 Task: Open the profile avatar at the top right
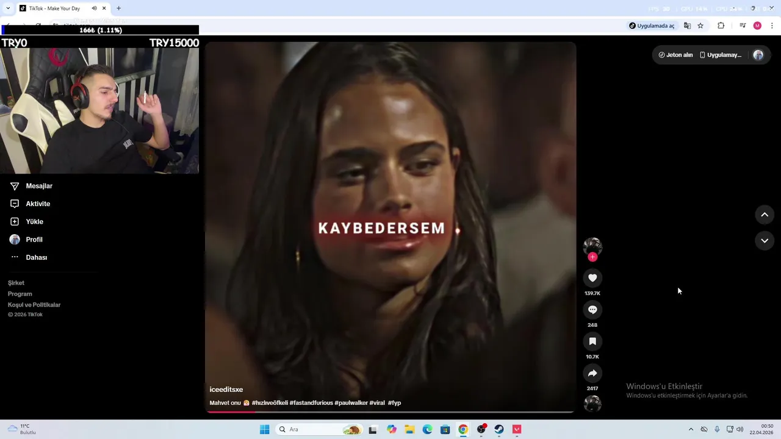tap(758, 55)
